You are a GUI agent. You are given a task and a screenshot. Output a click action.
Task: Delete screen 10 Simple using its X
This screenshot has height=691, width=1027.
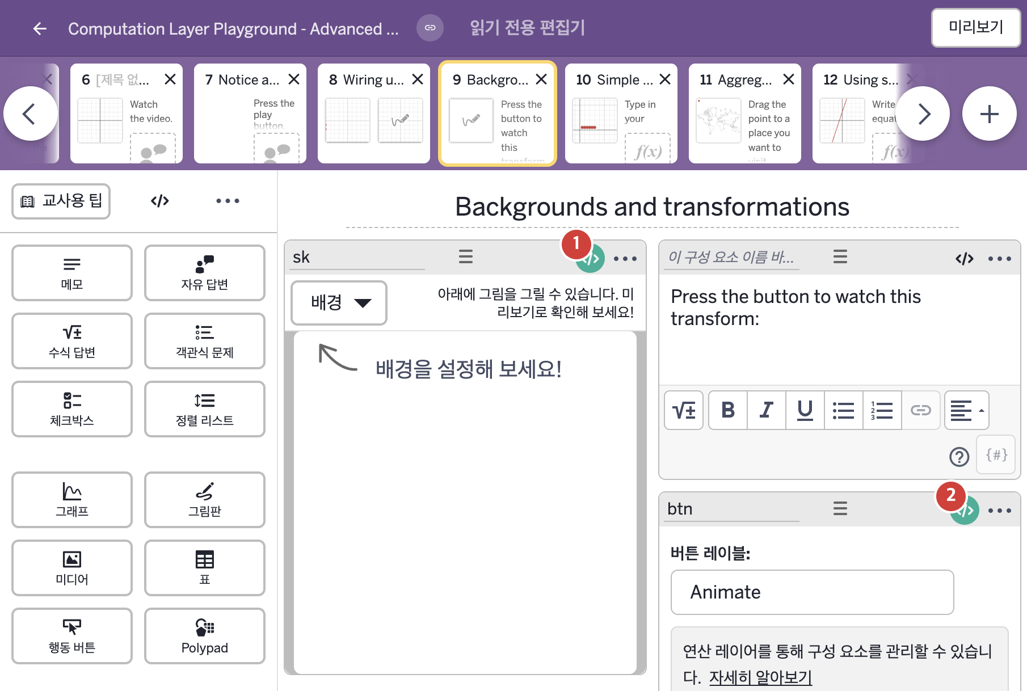point(665,79)
